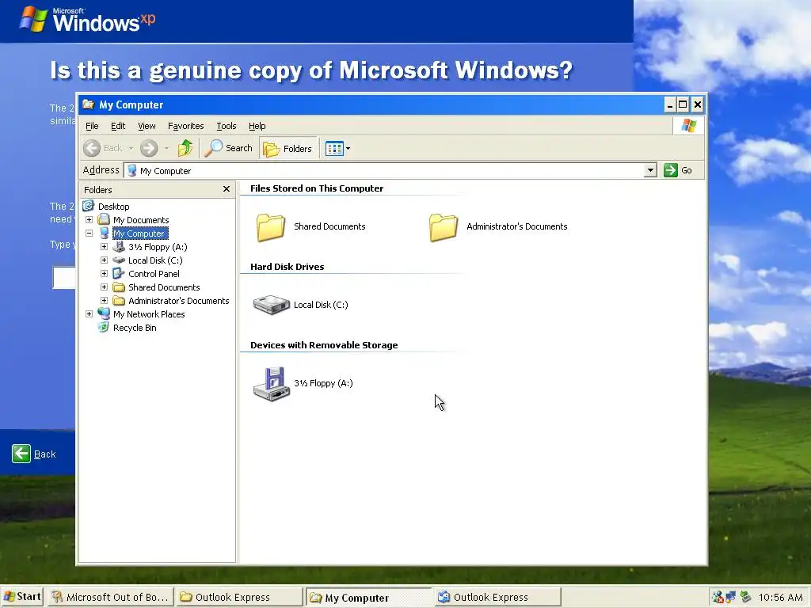This screenshot has height=608, width=811.
Task: Click the Up folder arrow icon
Action: click(185, 148)
